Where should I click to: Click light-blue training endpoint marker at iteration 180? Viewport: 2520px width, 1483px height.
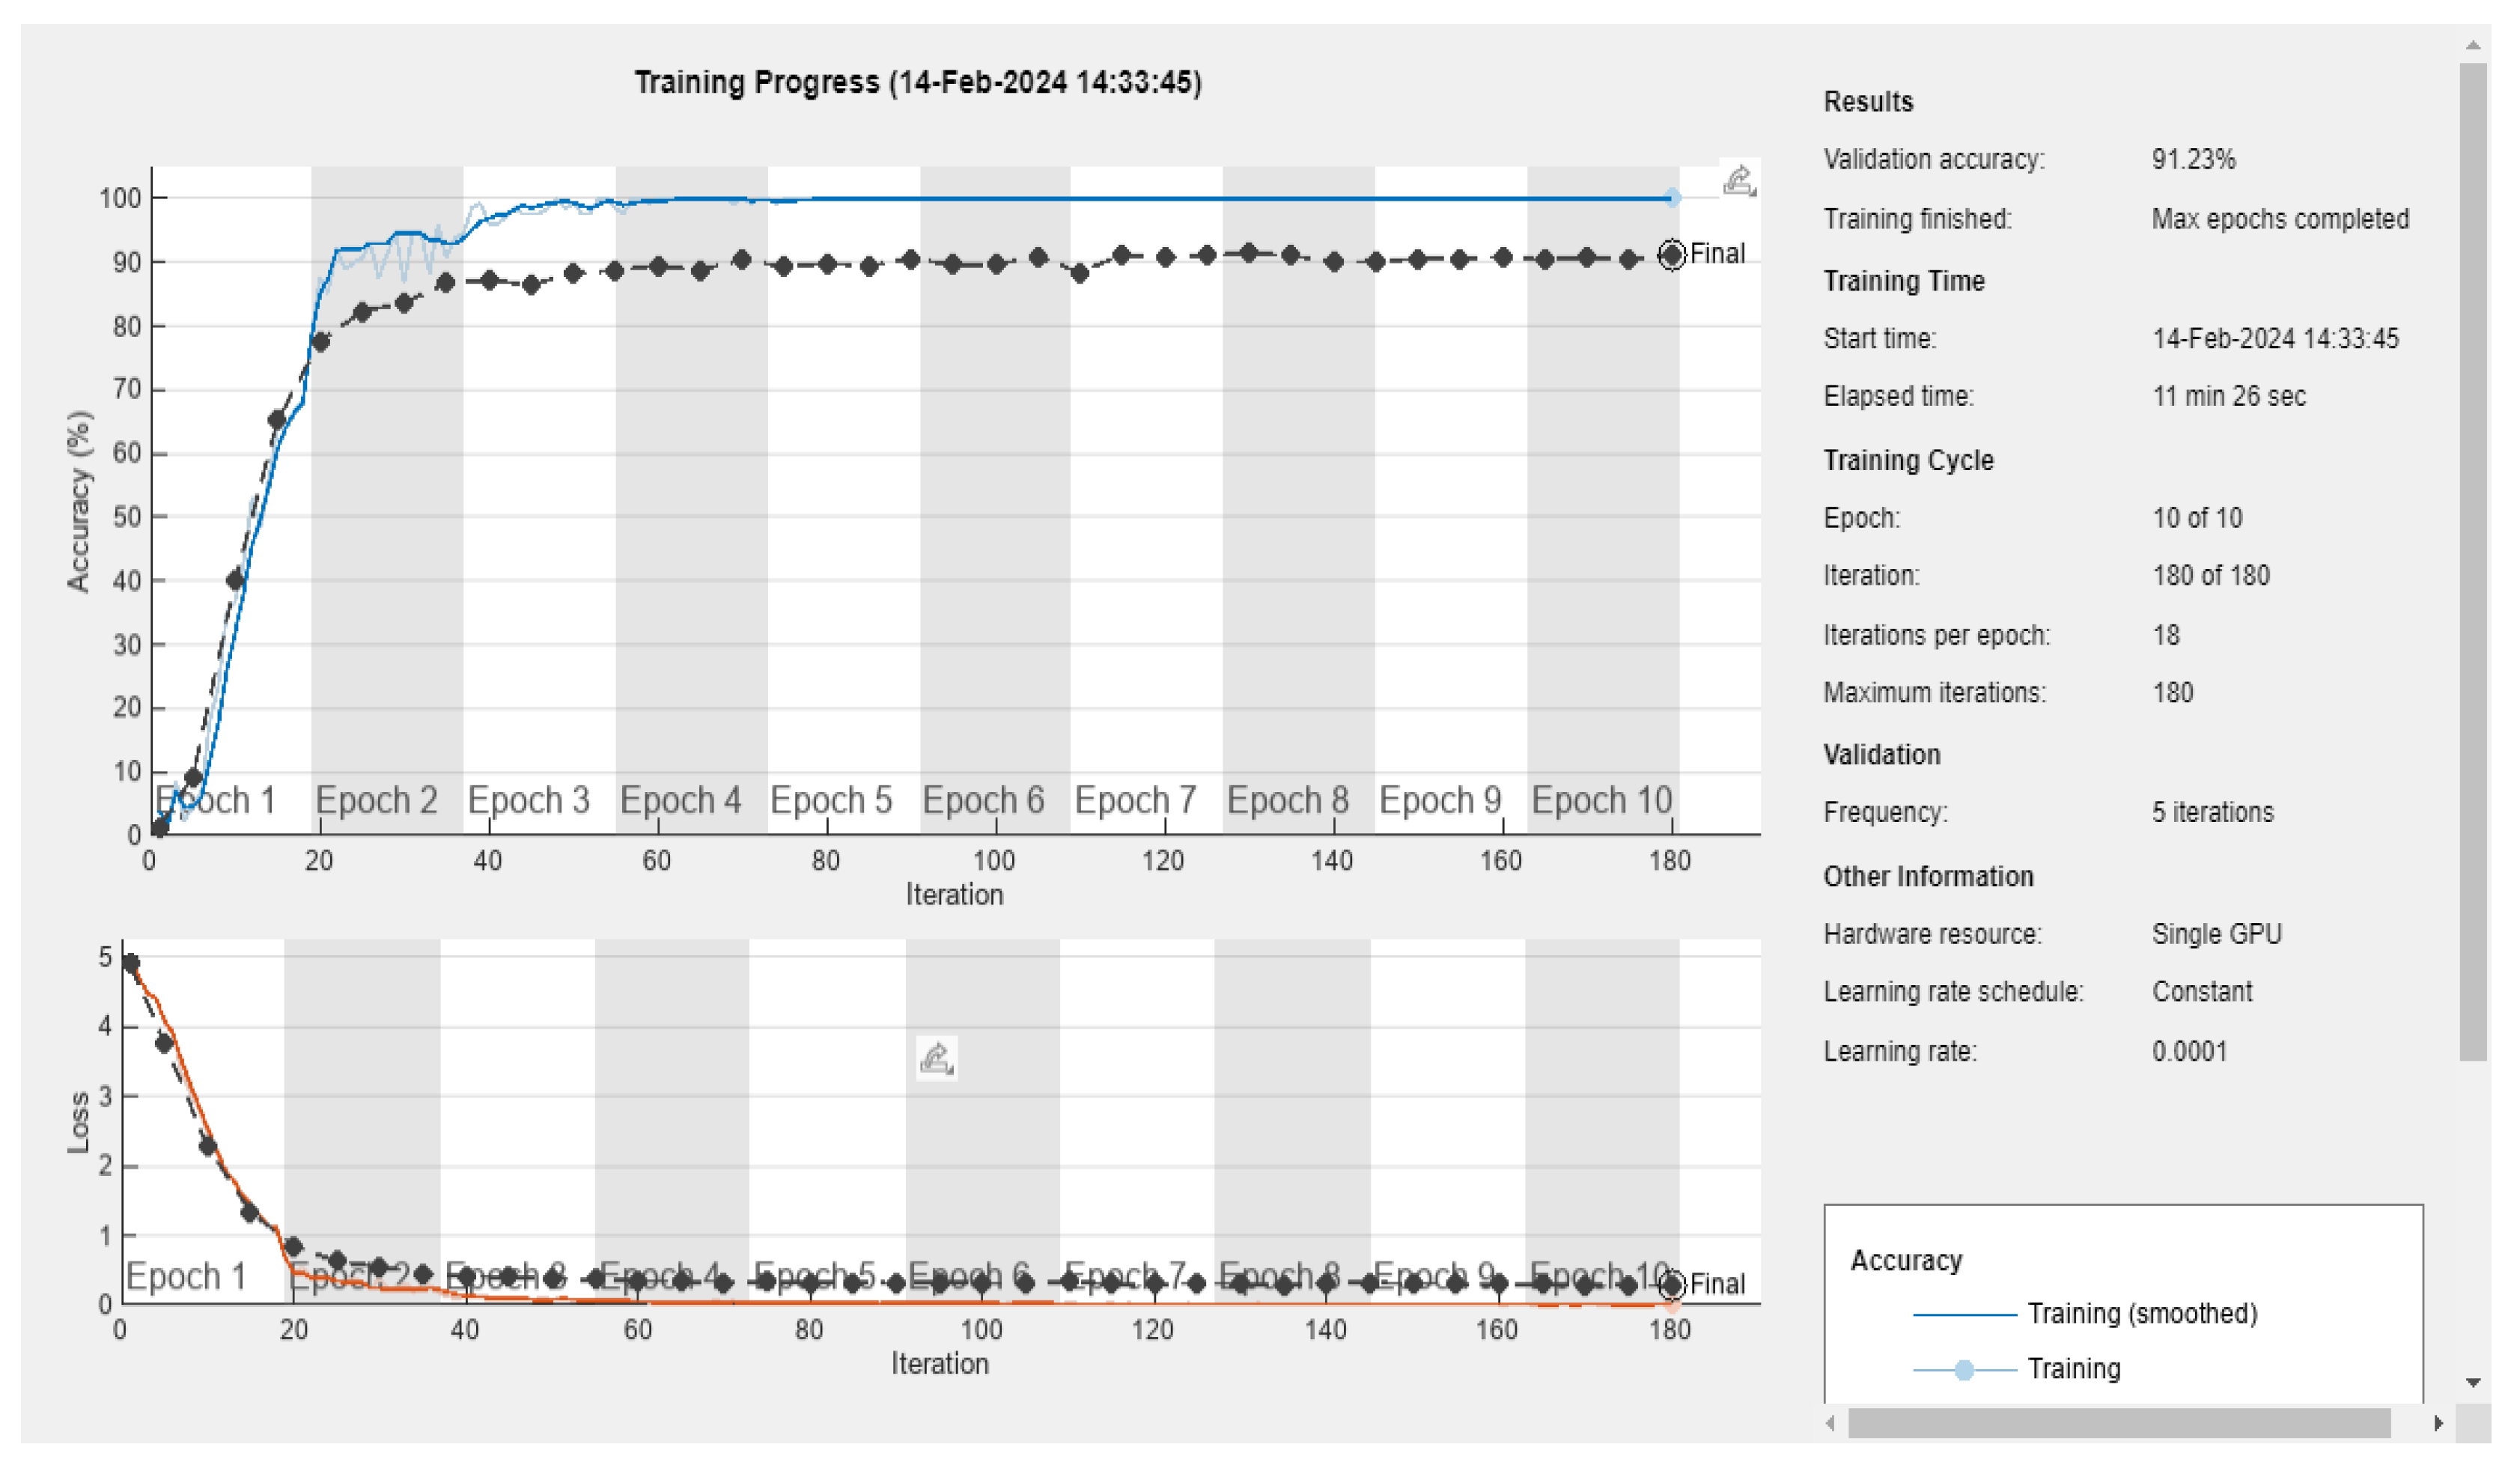coord(1672,198)
